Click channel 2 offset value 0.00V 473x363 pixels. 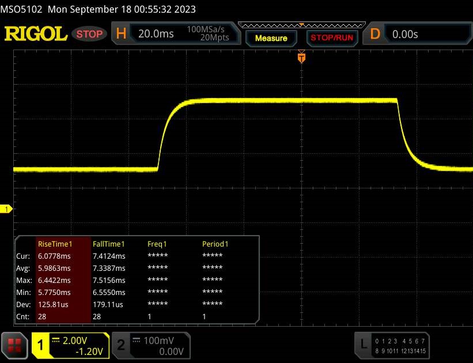pos(171,351)
